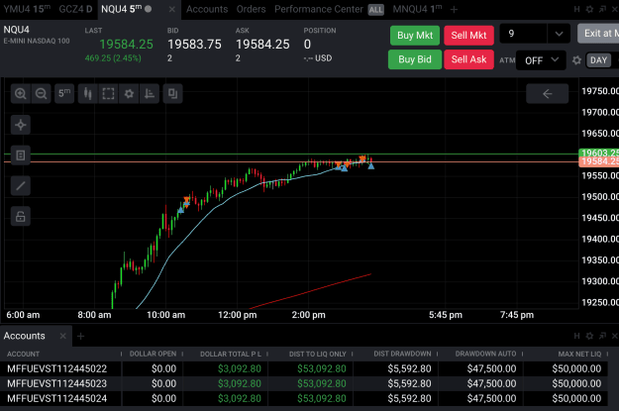Click the quantity field showing 9

click(524, 34)
